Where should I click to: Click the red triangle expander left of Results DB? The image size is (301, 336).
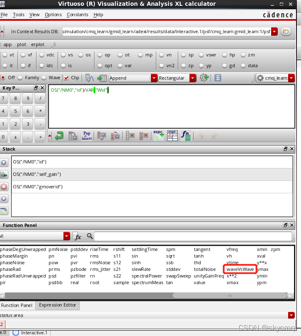(2, 32)
